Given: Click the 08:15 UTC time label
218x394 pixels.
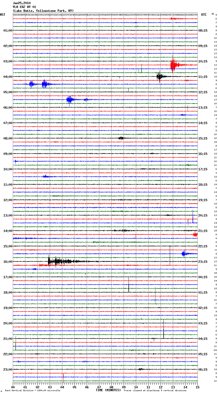Looking at the screenshot, I should click(203, 31).
